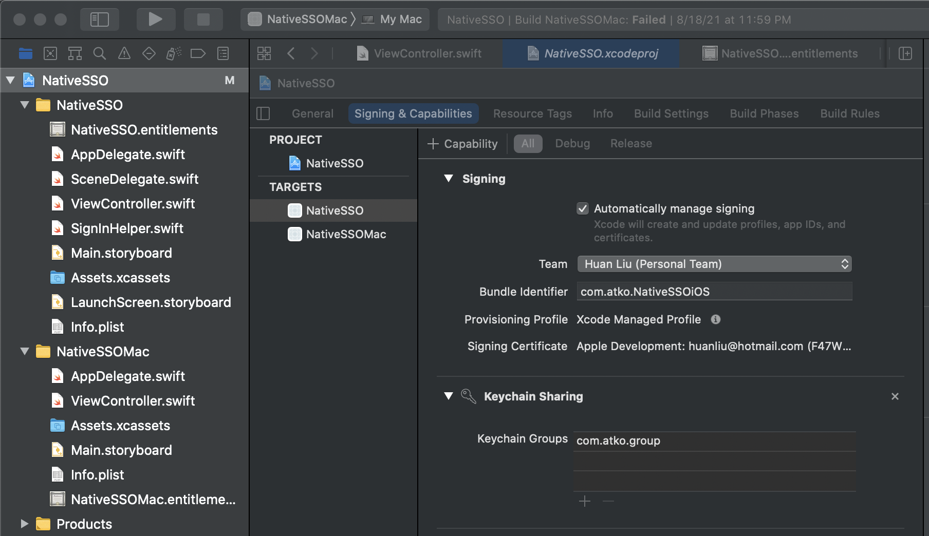Show the Breakpoint navigator icon
This screenshot has width=929, height=536.
[198, 53]
